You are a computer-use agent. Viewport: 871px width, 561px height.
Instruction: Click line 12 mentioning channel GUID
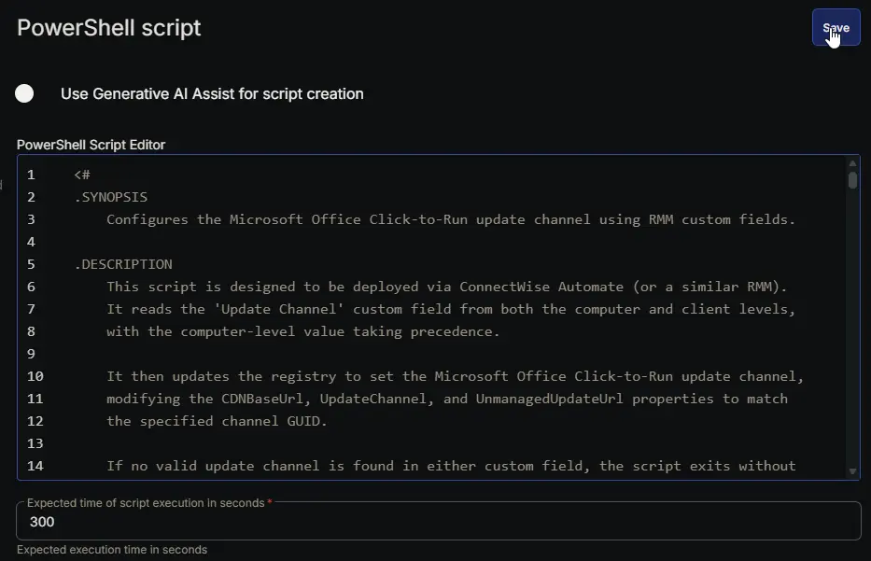[x=217, y=421]
